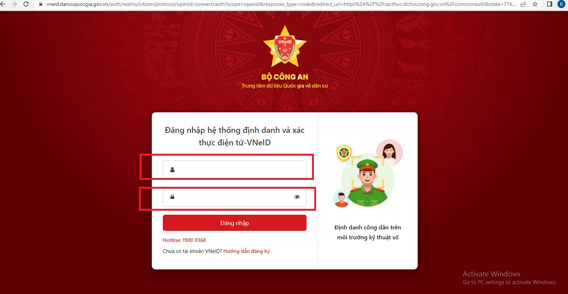Click the Hotline: 1900 0368 text
Screen dimensions: 568x294
point(184,240)
